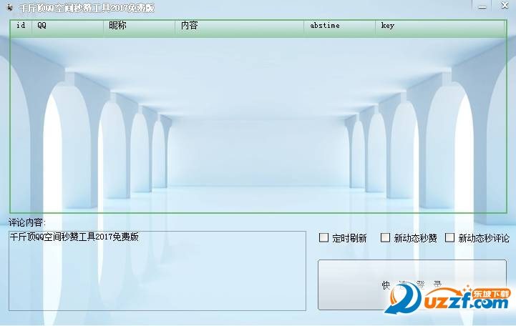The height and width of the screenshot is (326, 516).
Task: Click the 昵称 column header
Action: click(x=140, y=26)
